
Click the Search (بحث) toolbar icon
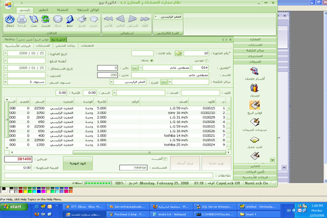(x=34, y=20)
